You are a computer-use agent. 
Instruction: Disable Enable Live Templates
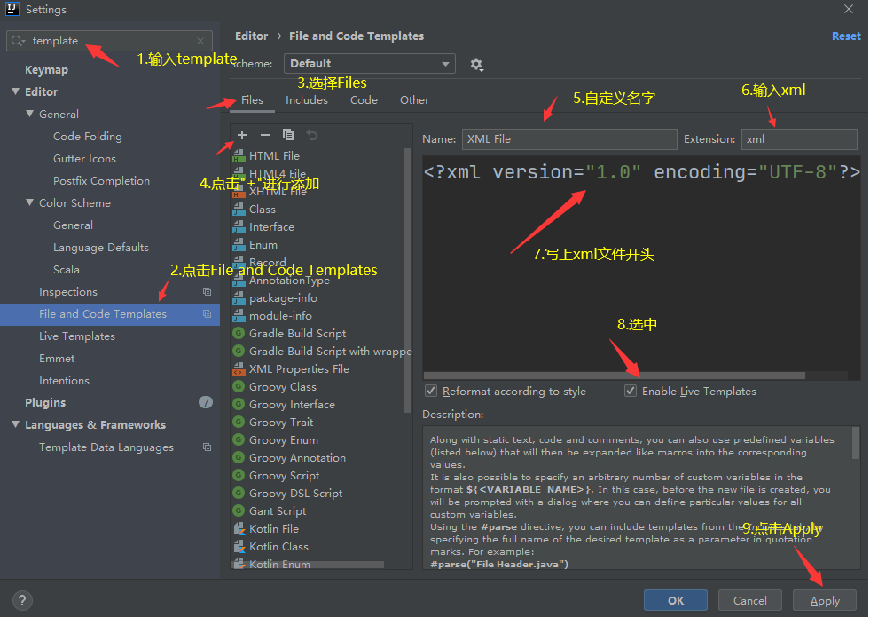631,391
